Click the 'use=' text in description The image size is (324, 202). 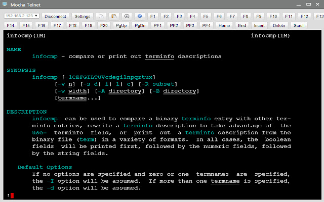pyautogui.click(x=39, y=132)
